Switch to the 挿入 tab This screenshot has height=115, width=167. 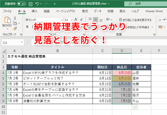pyautogui.click(x=35, y=11)
